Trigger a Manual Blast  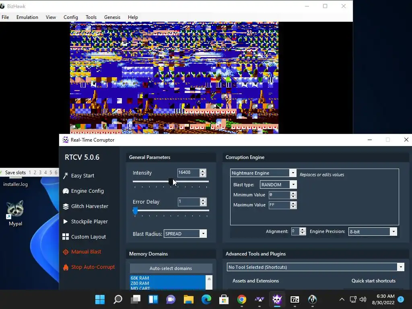(x=82, y=252)
